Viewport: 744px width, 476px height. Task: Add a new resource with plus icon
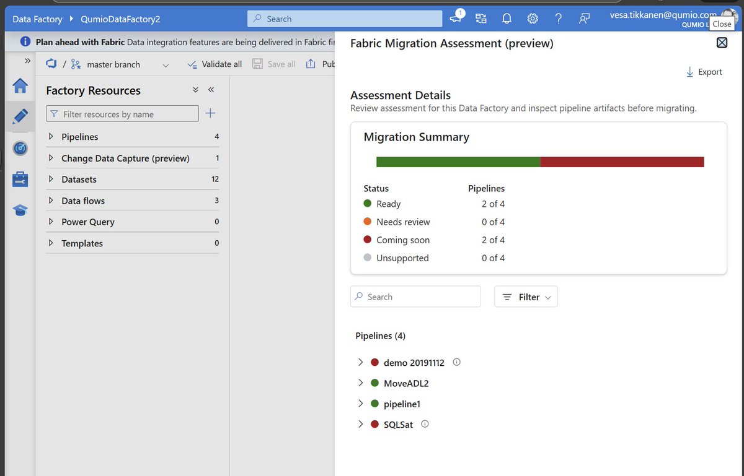(210, 113)
